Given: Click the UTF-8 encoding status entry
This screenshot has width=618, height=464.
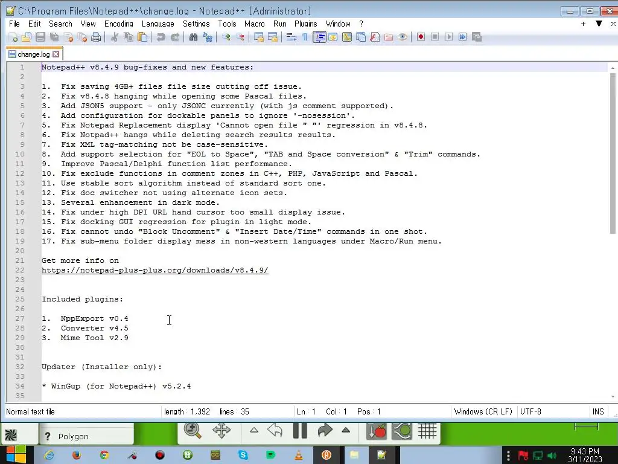Looking at the screenshot, I should pos(530,411).
